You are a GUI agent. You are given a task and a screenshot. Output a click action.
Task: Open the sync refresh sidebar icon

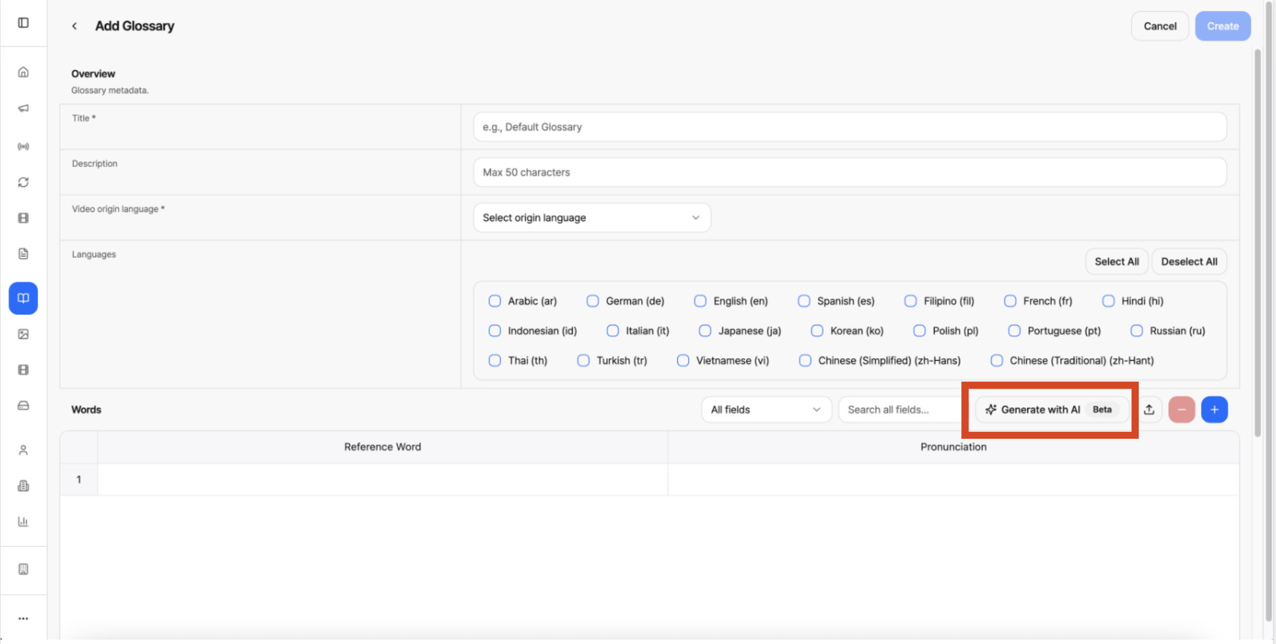[24, 182]
